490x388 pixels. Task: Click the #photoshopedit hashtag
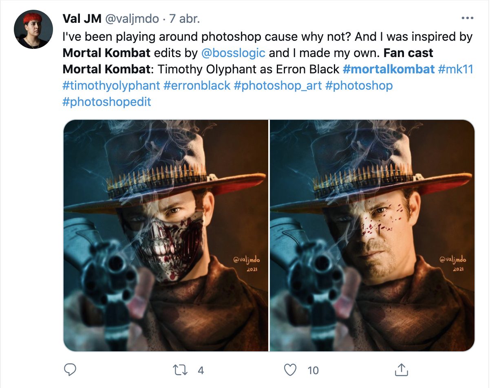coord(107,102)
